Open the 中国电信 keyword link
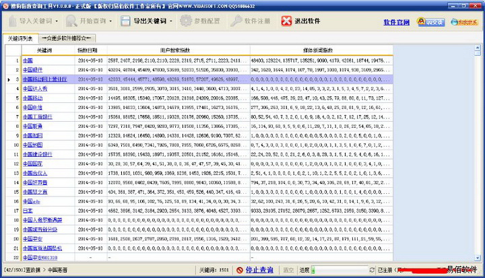 pos(32,107)
